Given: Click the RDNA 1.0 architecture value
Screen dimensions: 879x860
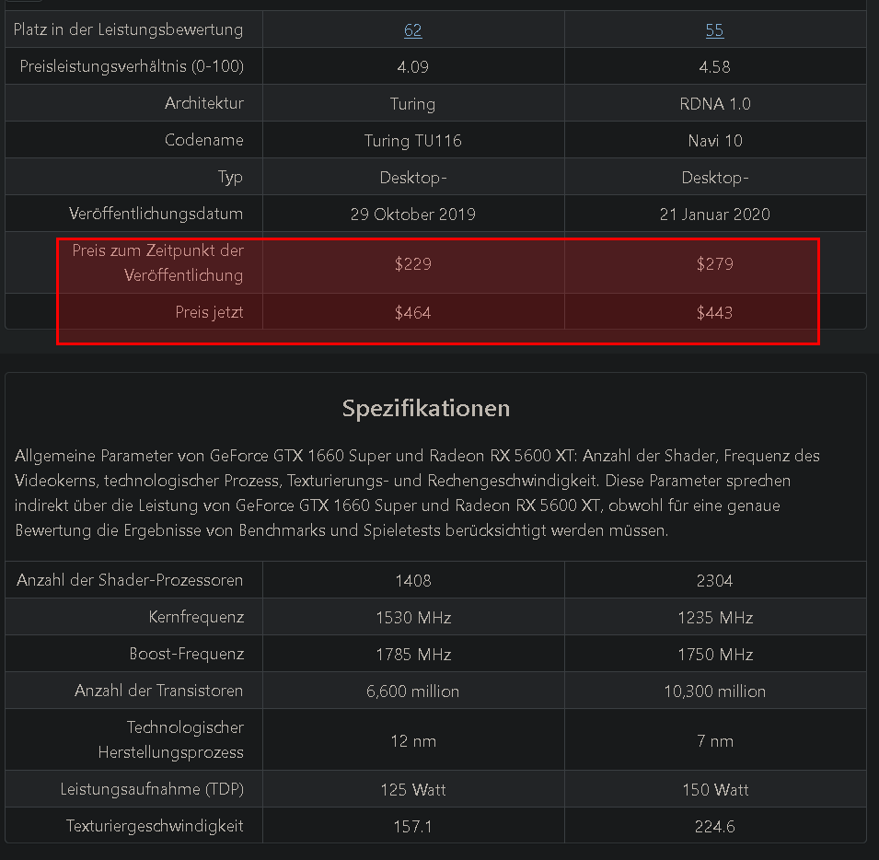Looking at the screenshot, I should [715, 104].
